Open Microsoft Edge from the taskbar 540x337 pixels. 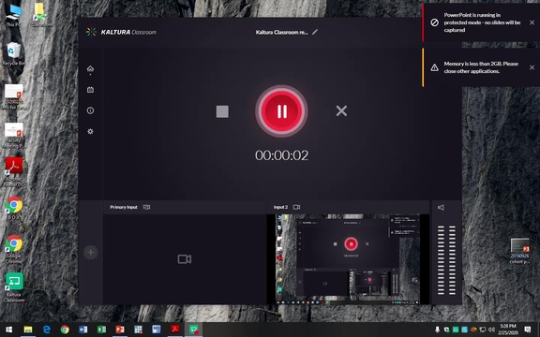47,330
